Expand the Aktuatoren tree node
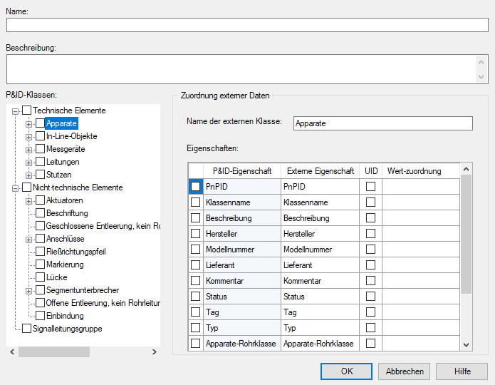This screenshot has height=385, width=495. click(29, 201)
